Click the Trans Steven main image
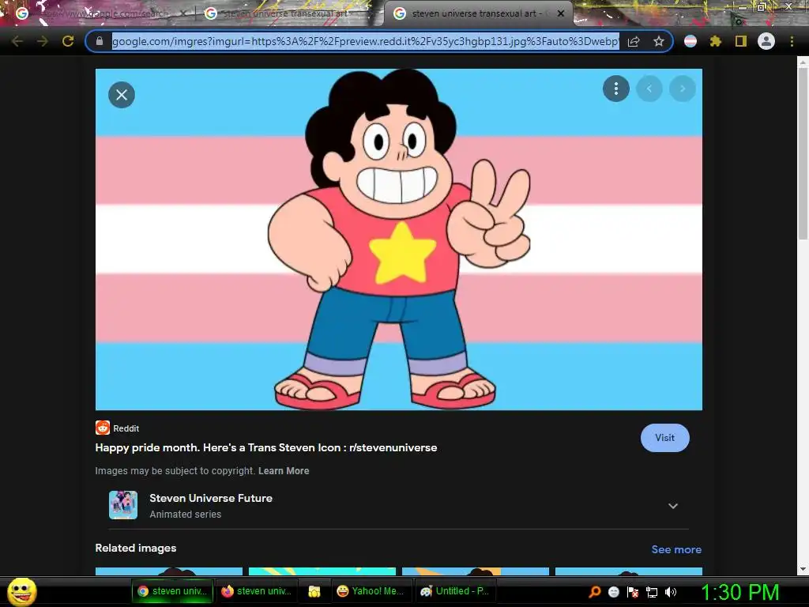The width and height of the screenshot is (809, 607). pos(399,239)
